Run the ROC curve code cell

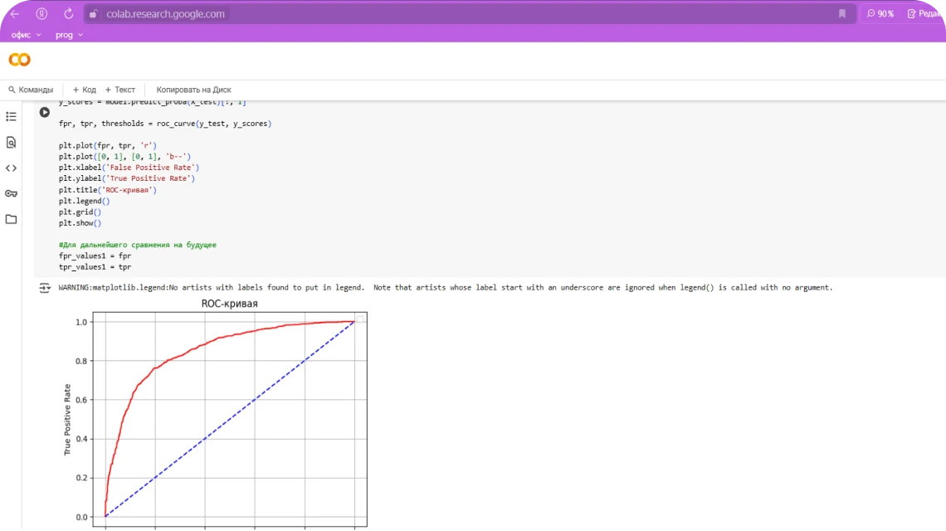tap(45, 112)
